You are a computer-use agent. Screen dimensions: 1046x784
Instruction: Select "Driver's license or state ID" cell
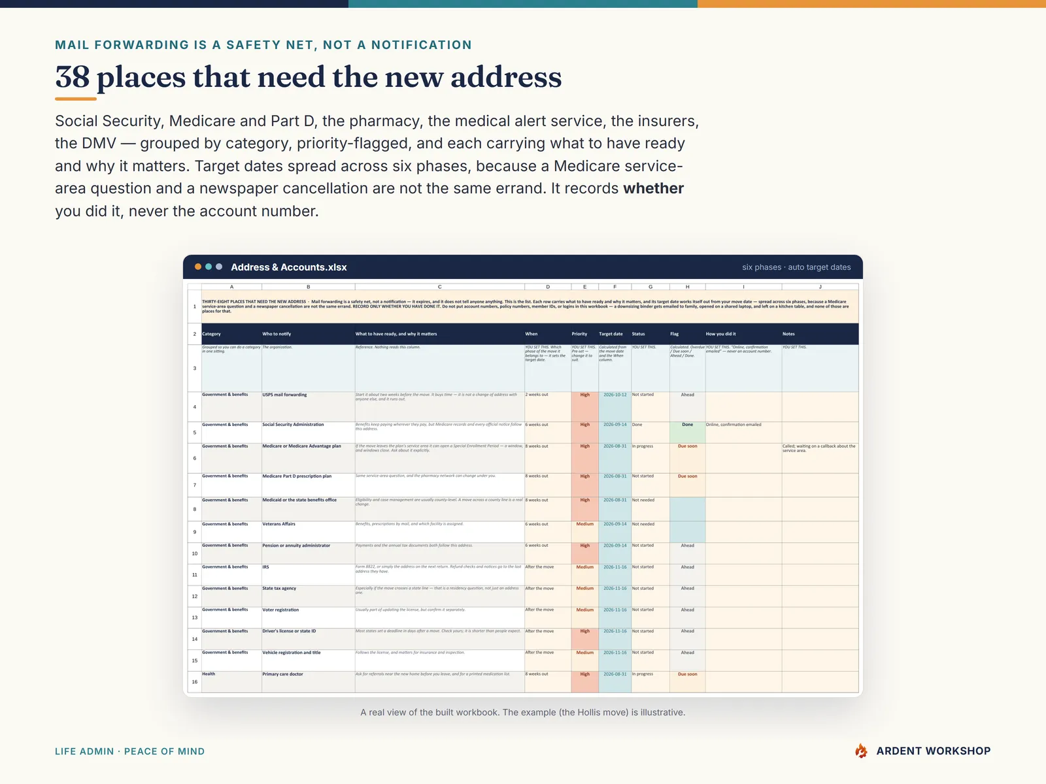pos(309,640)
